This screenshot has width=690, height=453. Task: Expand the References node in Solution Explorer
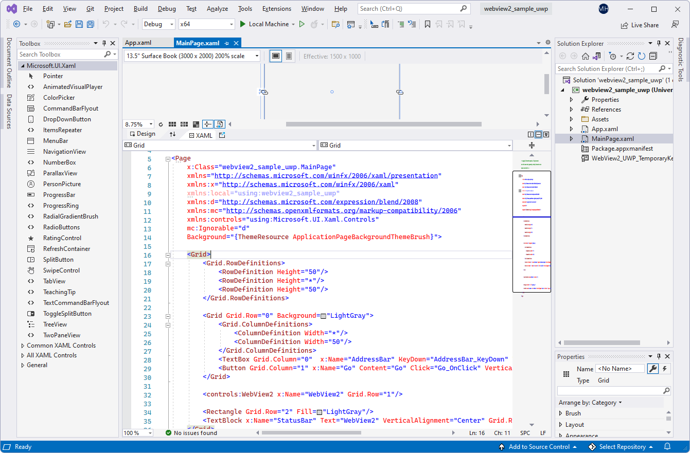[x=571, y=109]
